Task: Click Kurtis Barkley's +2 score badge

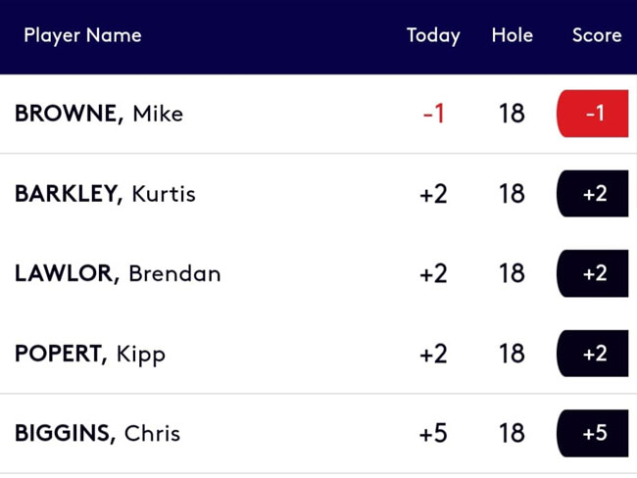Action: (x=593, y=194)
